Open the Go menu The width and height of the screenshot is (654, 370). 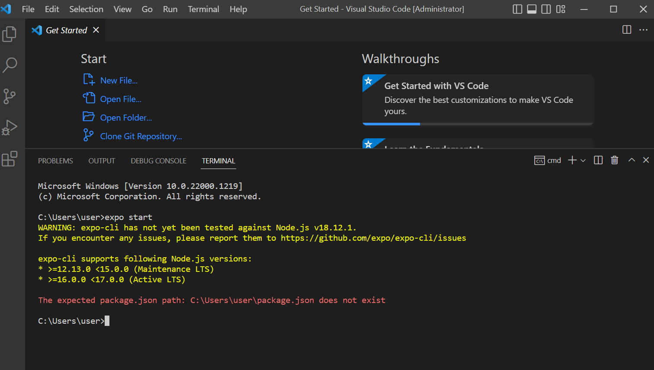tap(147, 9)
